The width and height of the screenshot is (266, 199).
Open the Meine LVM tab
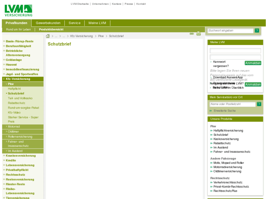click(x=97, y=23)
